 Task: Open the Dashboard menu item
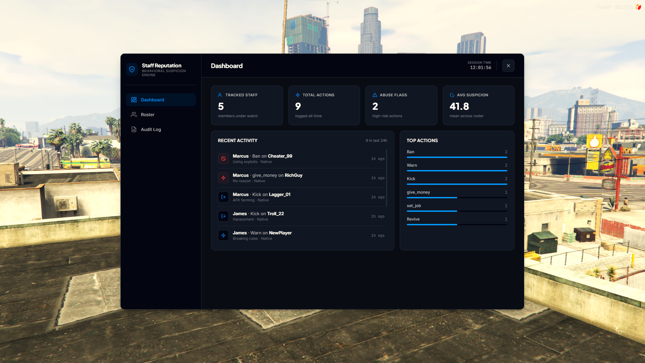[x=161, y=100]
